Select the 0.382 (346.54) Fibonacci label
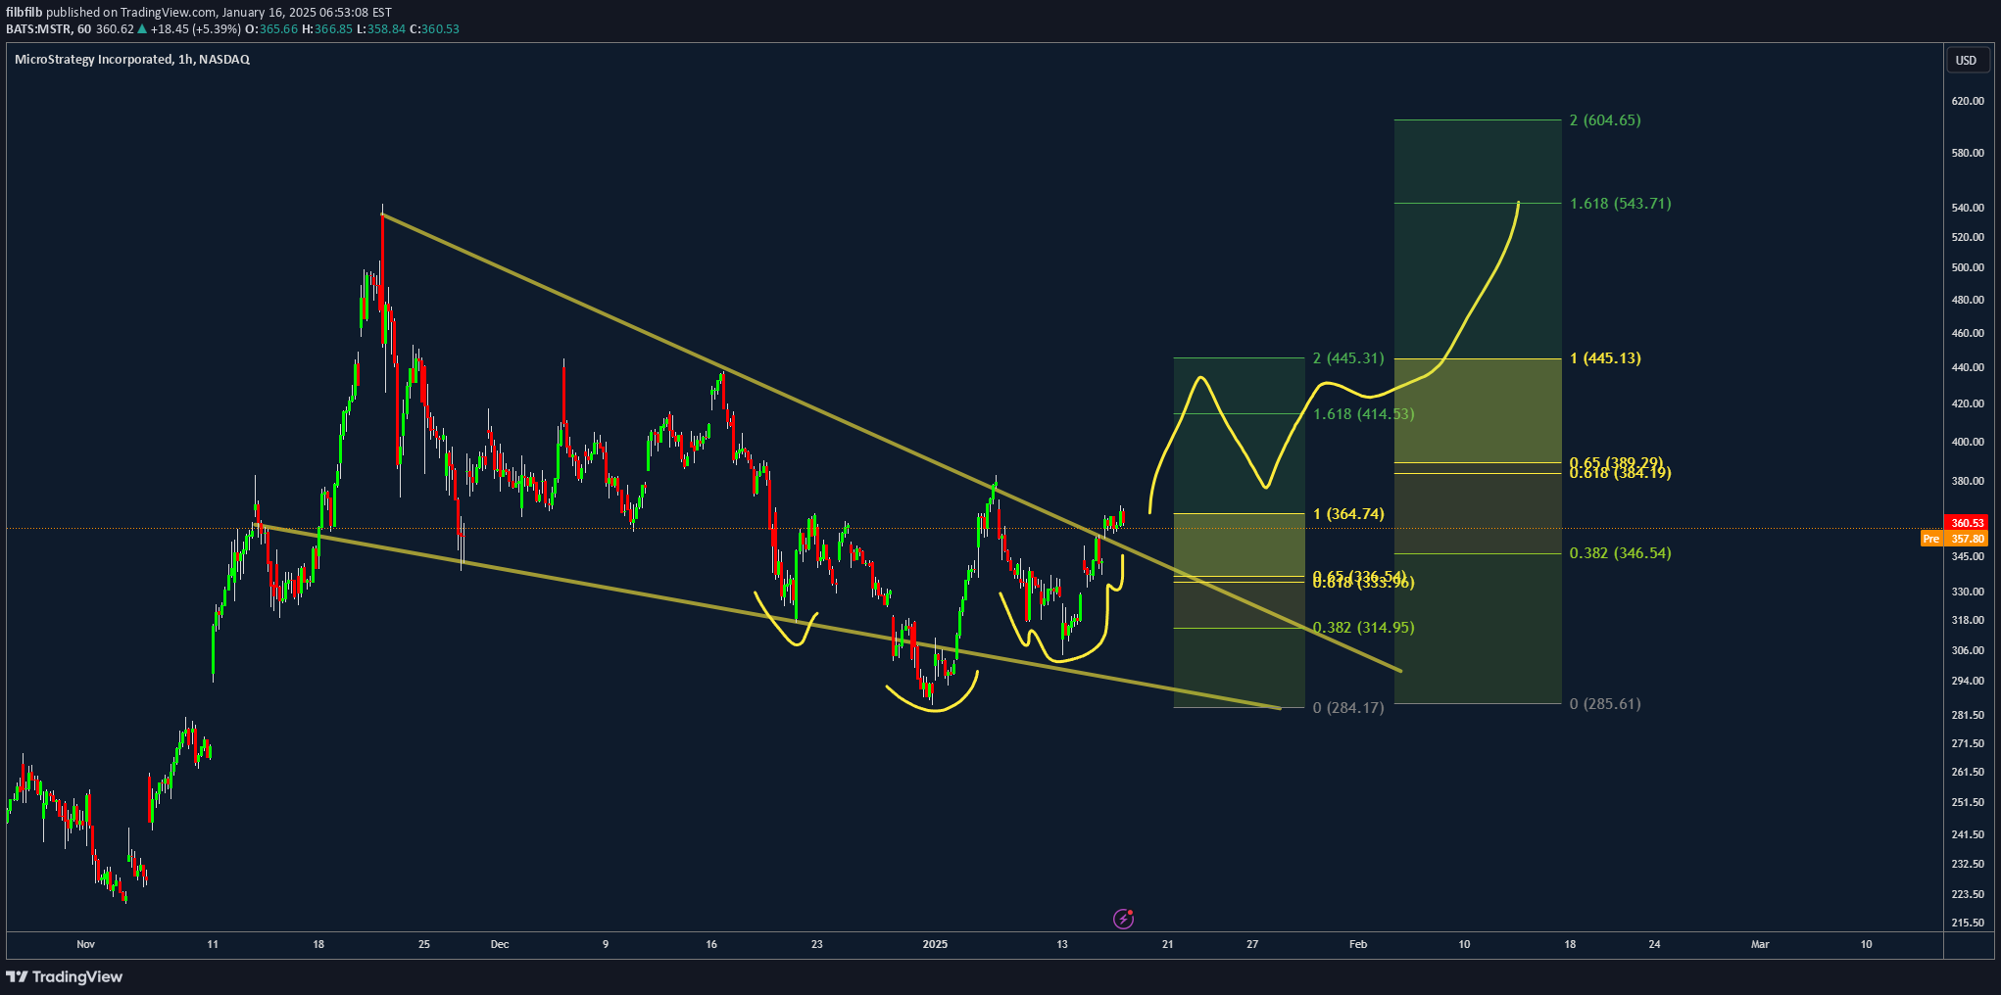This screenshot has width=2001, height=995. [x=1620, y=553]
